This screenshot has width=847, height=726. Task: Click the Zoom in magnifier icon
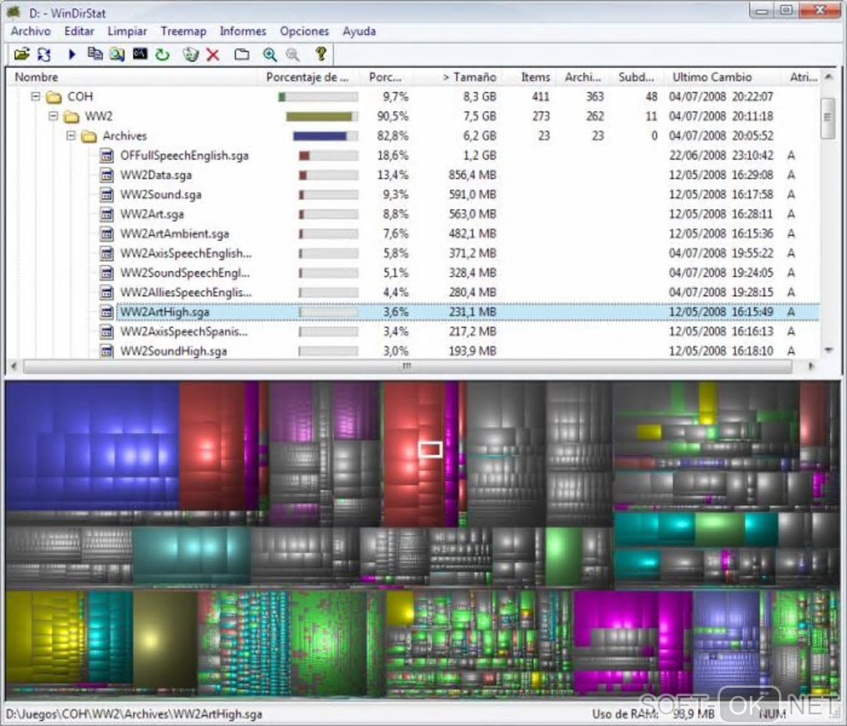[270, 54]
